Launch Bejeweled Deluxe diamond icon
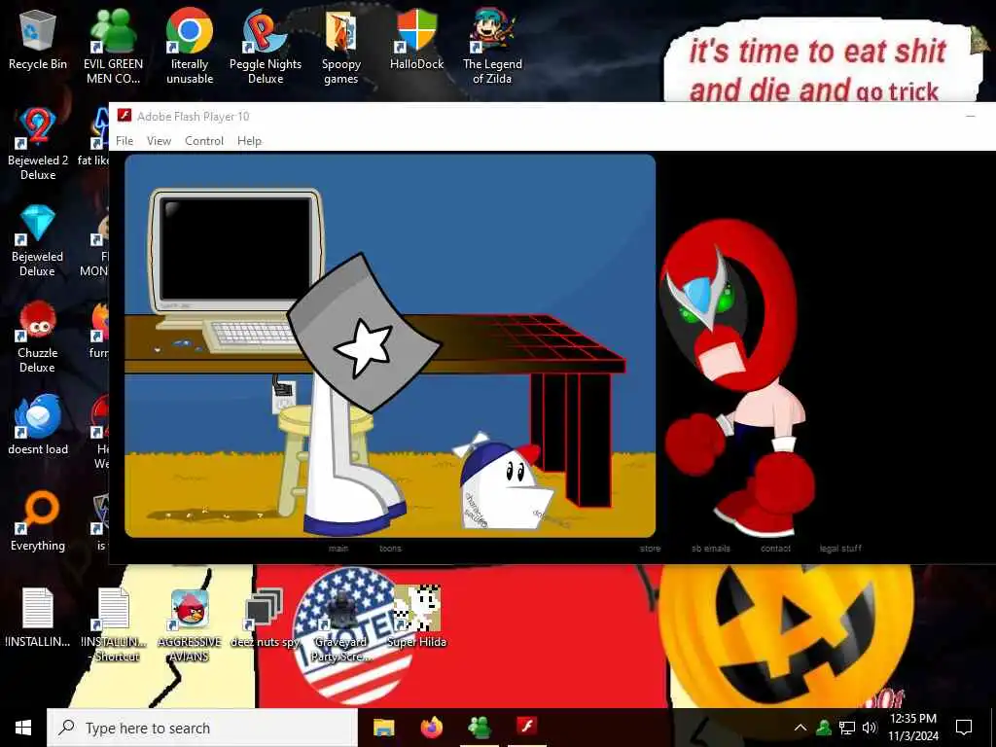Screen dimensions: 996x747 click(38, 240)
